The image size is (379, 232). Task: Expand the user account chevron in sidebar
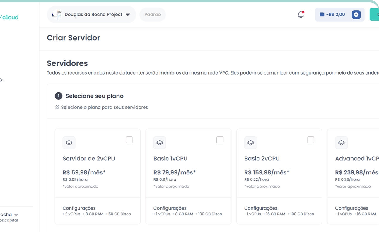coord(16,215)
